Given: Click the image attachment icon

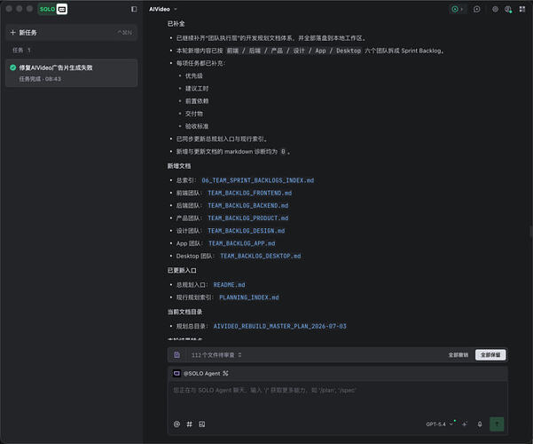Looking at the screenshot, I should point(202,424).
